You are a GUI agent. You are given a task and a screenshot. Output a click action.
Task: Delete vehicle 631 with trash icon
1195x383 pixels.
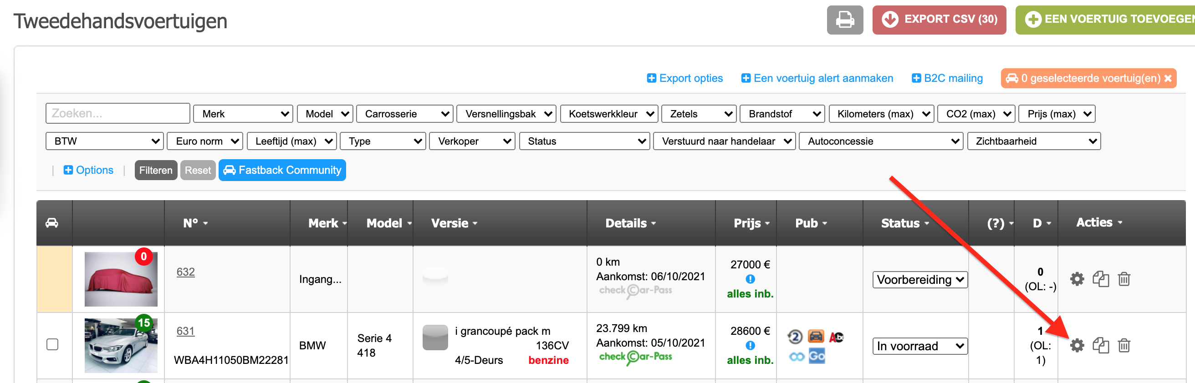[1124, 345]
